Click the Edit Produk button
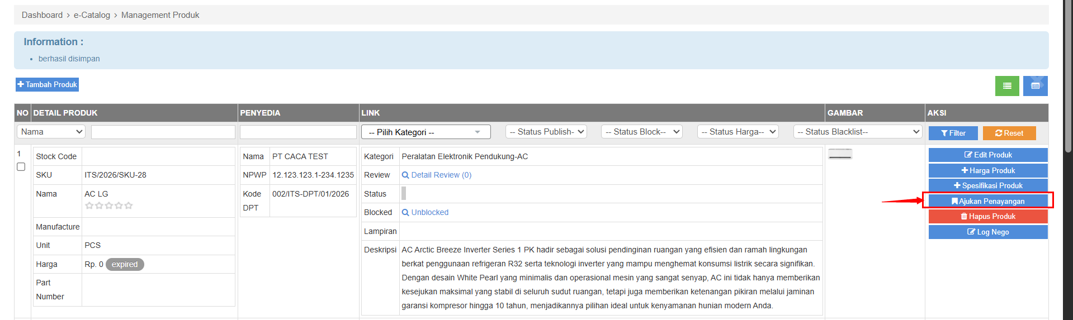This screenshot has height=320, width=1073. click(987, 155)
